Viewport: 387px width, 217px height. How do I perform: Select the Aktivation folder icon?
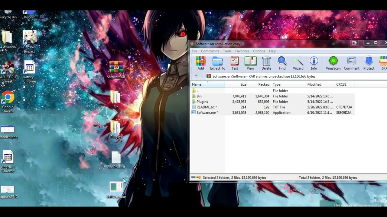click(x=8, y=39)
